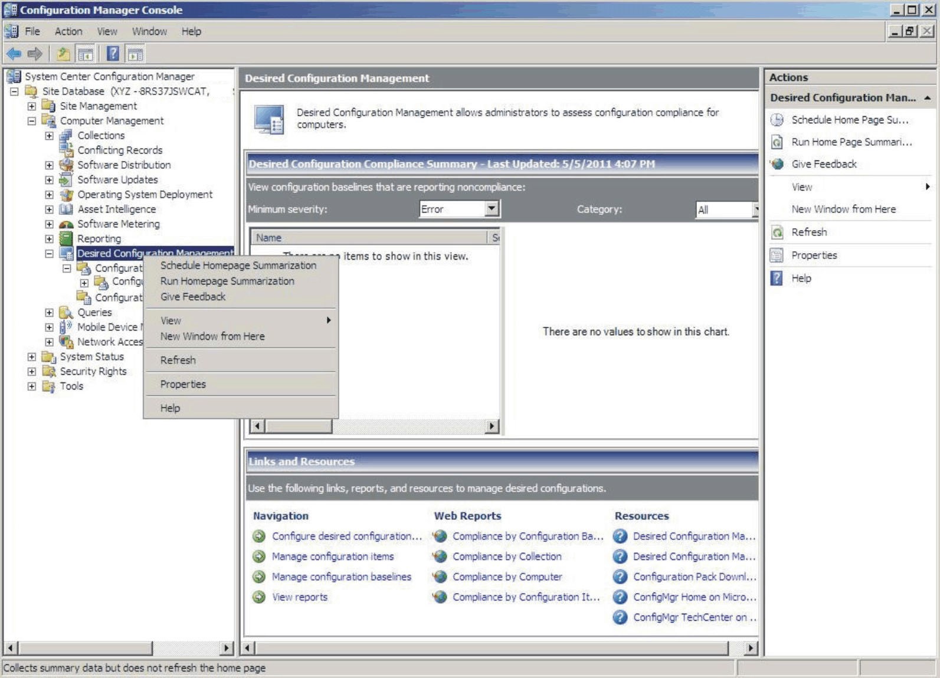
Task: Open the Window menu in menu bar
Action: click(x=149, y=31)
